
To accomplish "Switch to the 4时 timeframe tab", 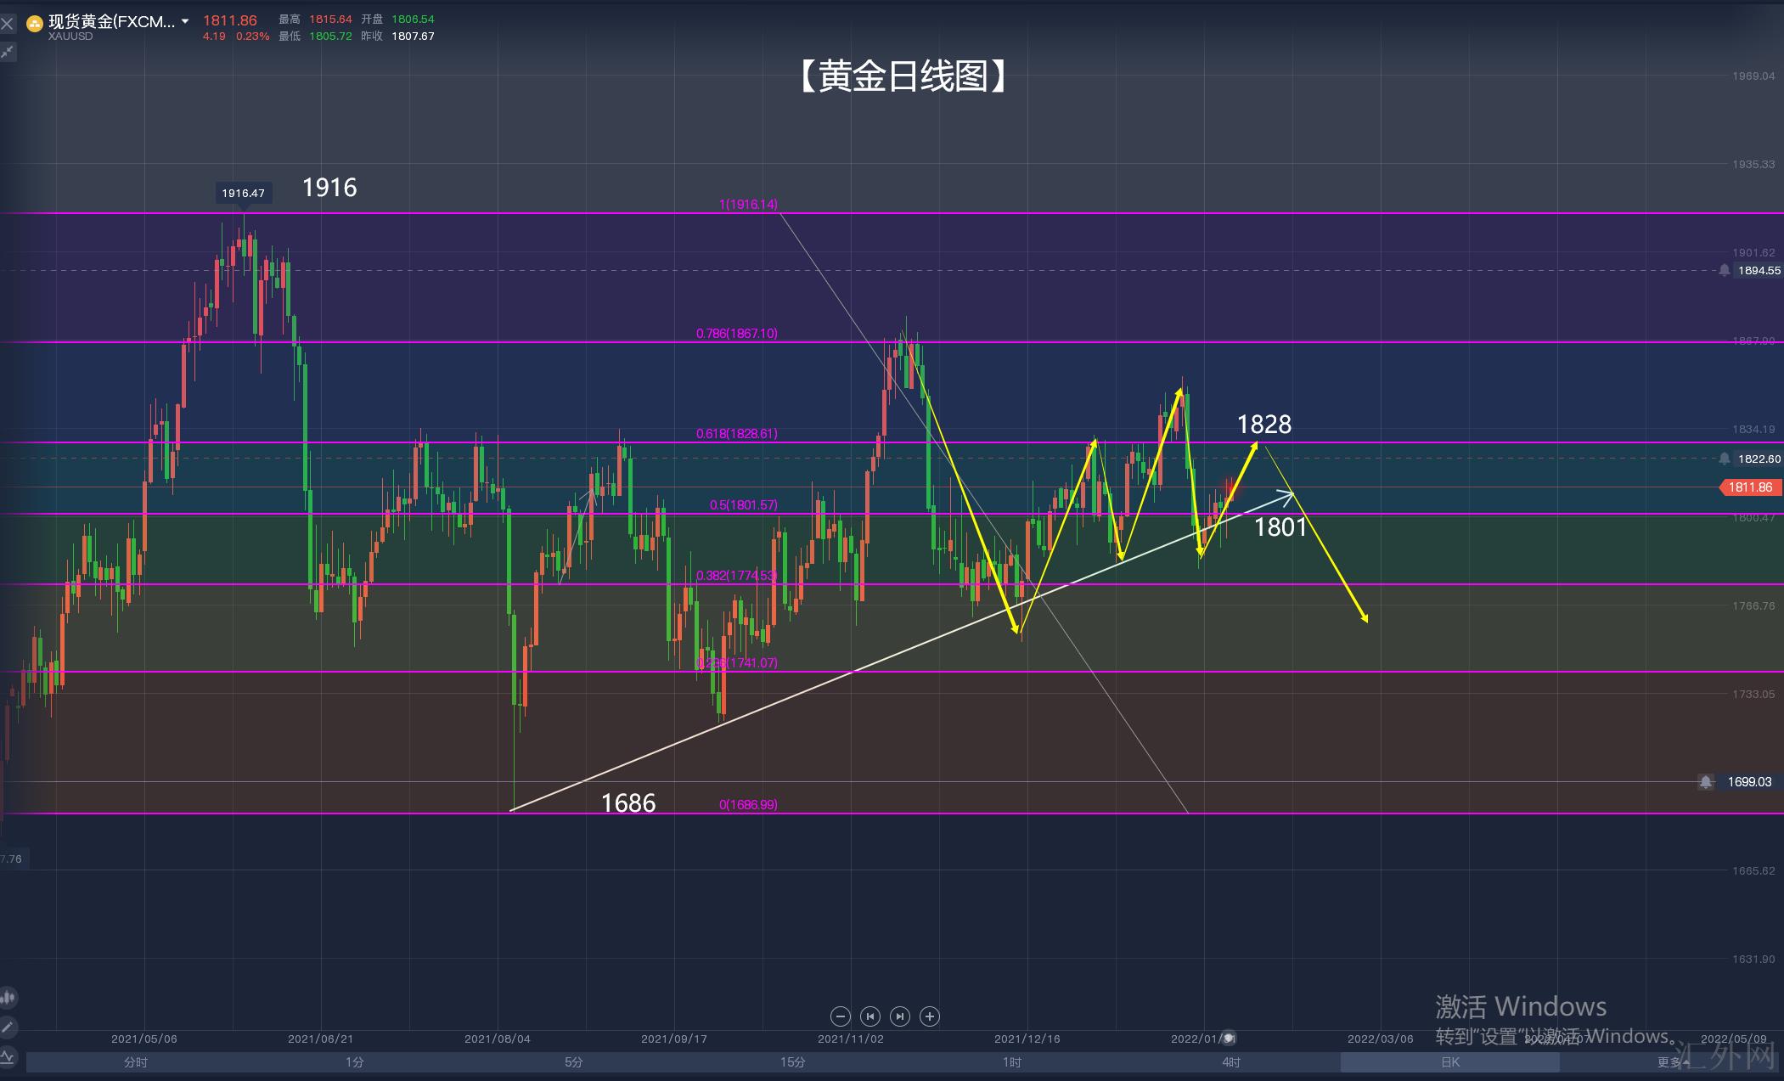I will coord(1231,1062).
